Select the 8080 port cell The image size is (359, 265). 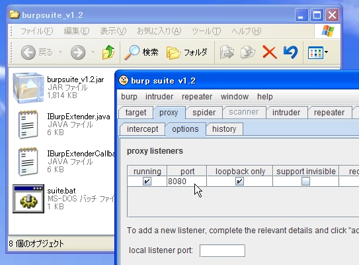186,182
